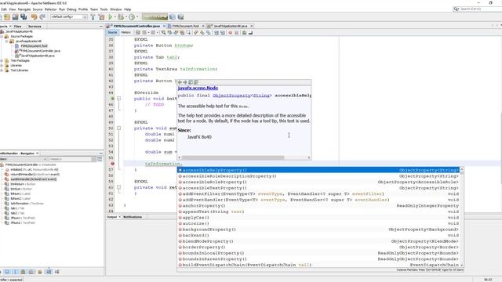Click first icon right of History button
Screen dimensions: 502x282
(x=138, y=33)
